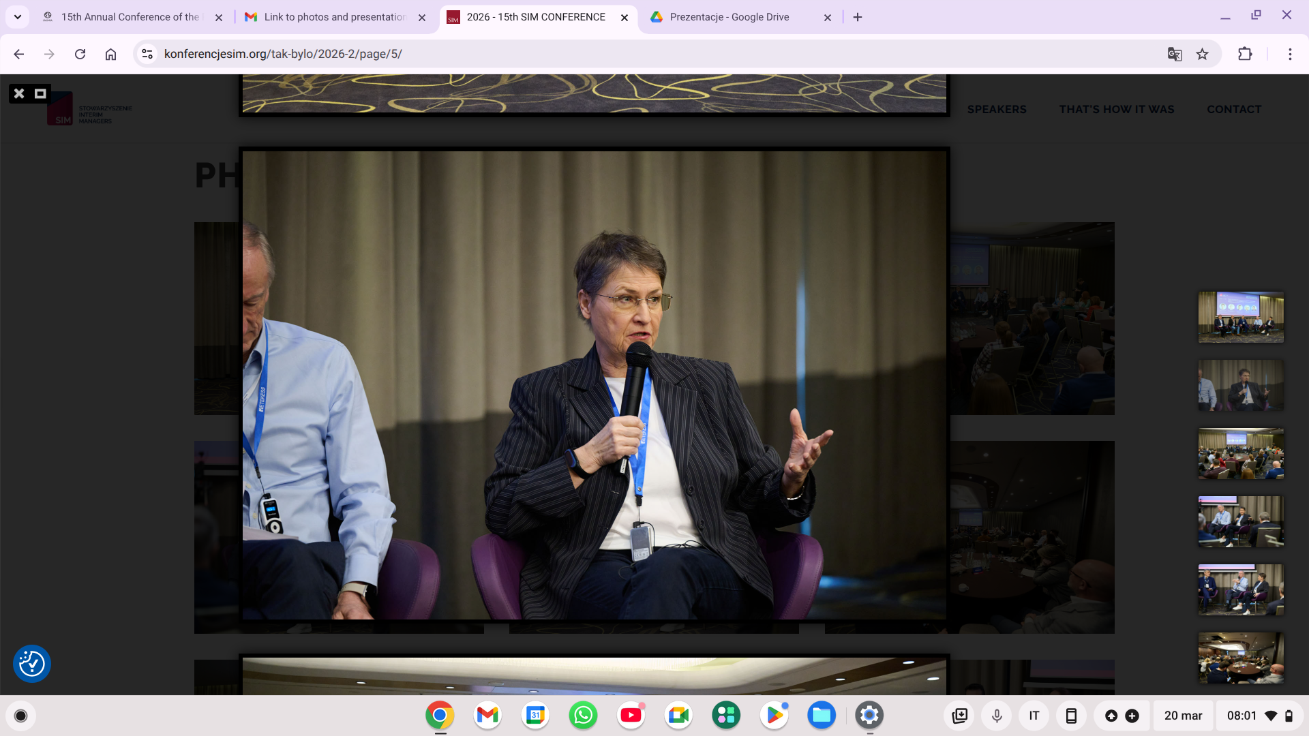Open the Files app from the shelf

[822, 716]
